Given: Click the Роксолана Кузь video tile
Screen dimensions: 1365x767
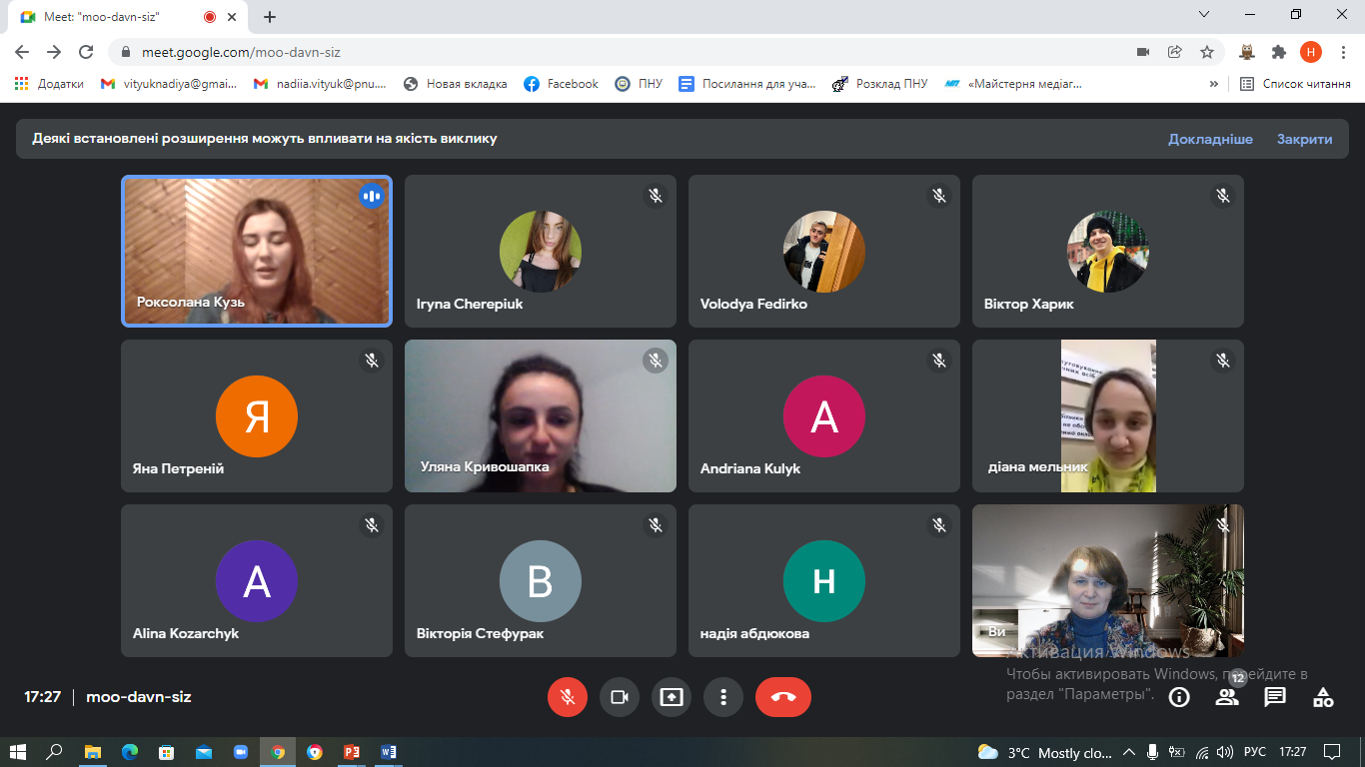Looking at the screenshot, I should tap(257, 251).
